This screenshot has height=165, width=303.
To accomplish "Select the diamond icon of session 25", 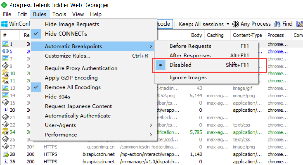I will [x=6, y=139].
